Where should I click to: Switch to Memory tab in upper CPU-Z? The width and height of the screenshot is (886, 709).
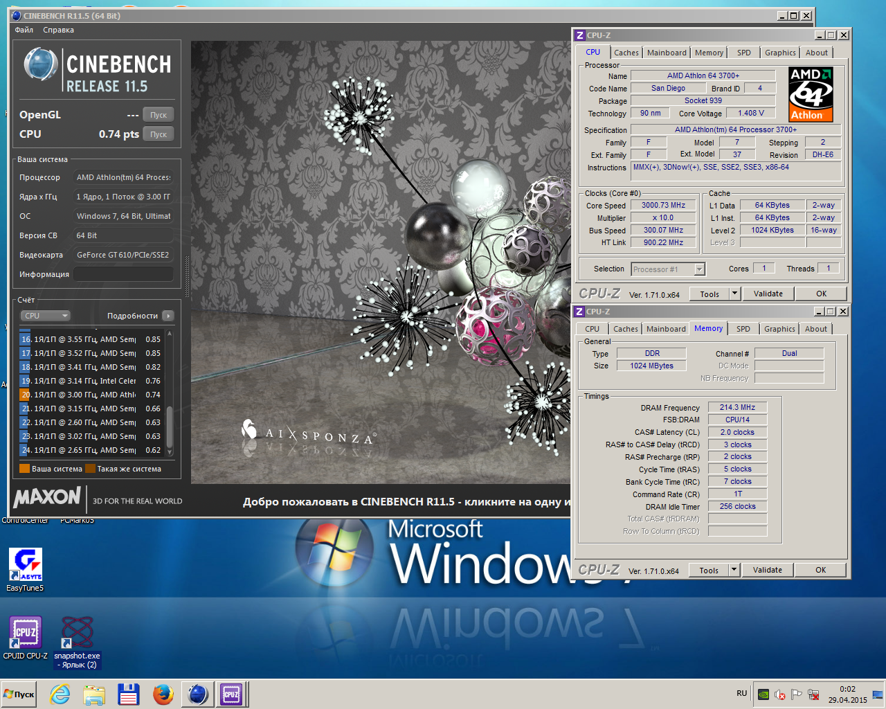(x=709, y=53)
